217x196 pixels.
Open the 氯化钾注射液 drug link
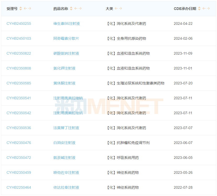pyautogui.click(x=64, y=68)
